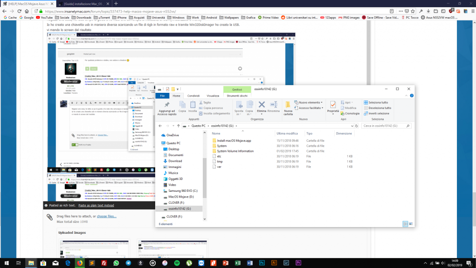Open the Explorer help question mark
This screenshot has width=476, height=268.
pos(412,96)
